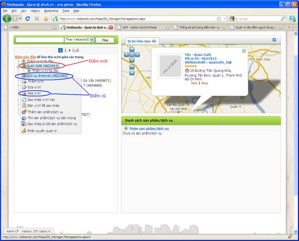The width and height of the screenshot is (299, 241).
Task: Pan the map down
Action: click(x=132, y=60)
